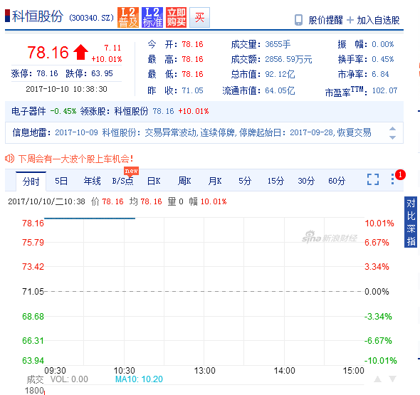Switch to the 5分 tab
The image size is (420, 395).
(245, 181)
